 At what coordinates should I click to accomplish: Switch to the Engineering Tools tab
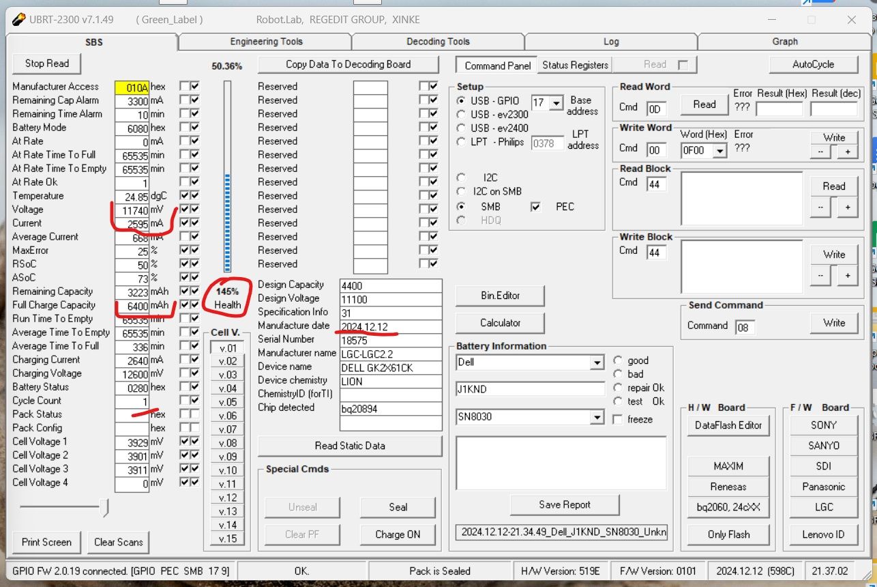click(266, 42)
